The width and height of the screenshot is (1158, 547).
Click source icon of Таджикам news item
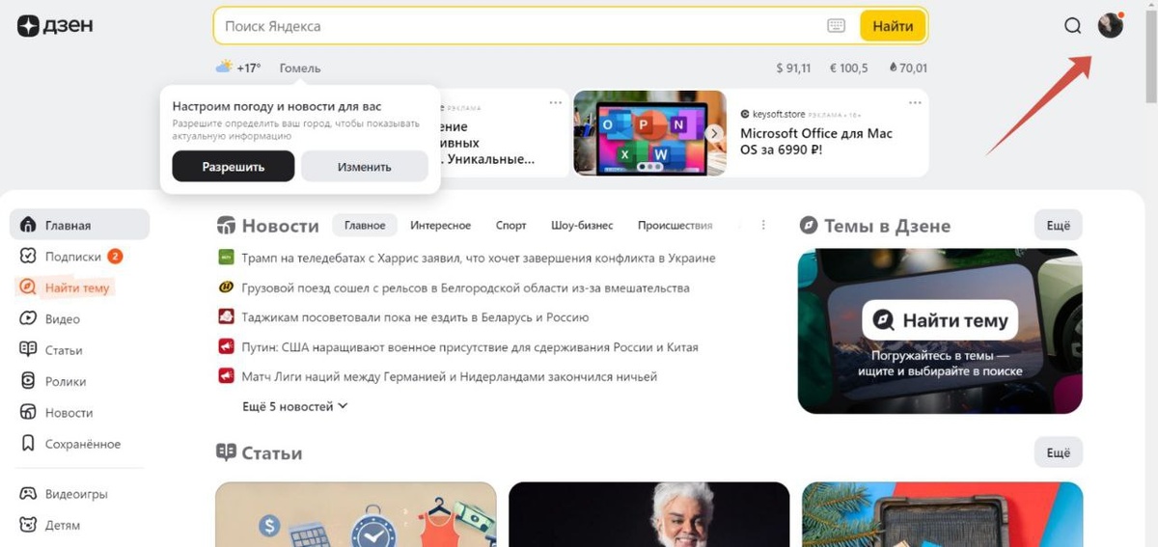point(226,316)
